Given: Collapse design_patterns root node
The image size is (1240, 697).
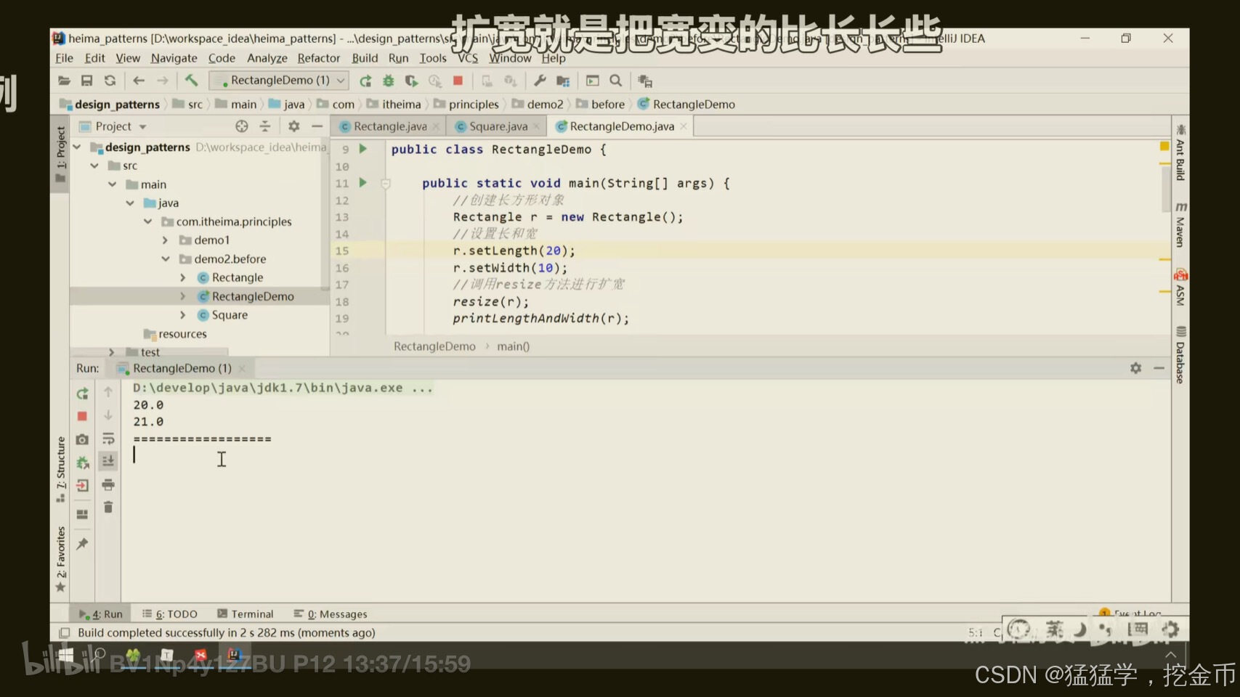Looking at the screenshot, I should (77, 147).
